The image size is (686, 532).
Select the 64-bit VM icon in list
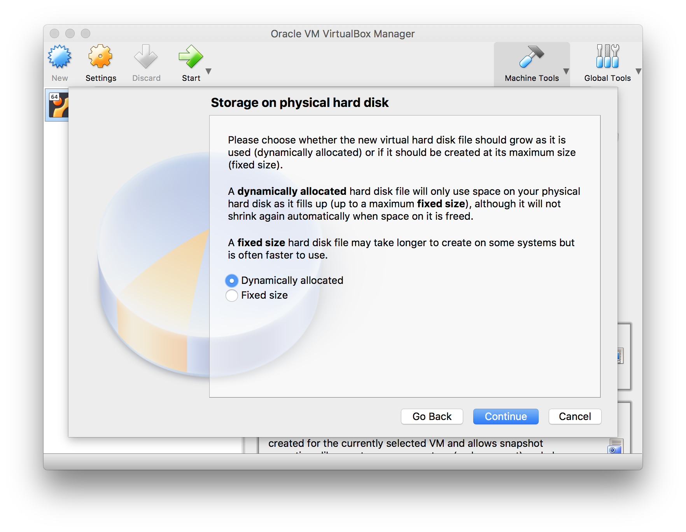pos(58,105)
